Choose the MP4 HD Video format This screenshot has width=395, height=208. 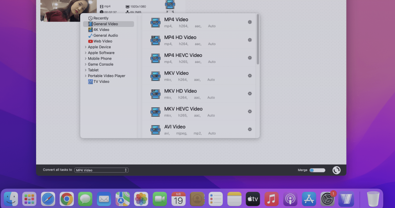click(199, 40)
